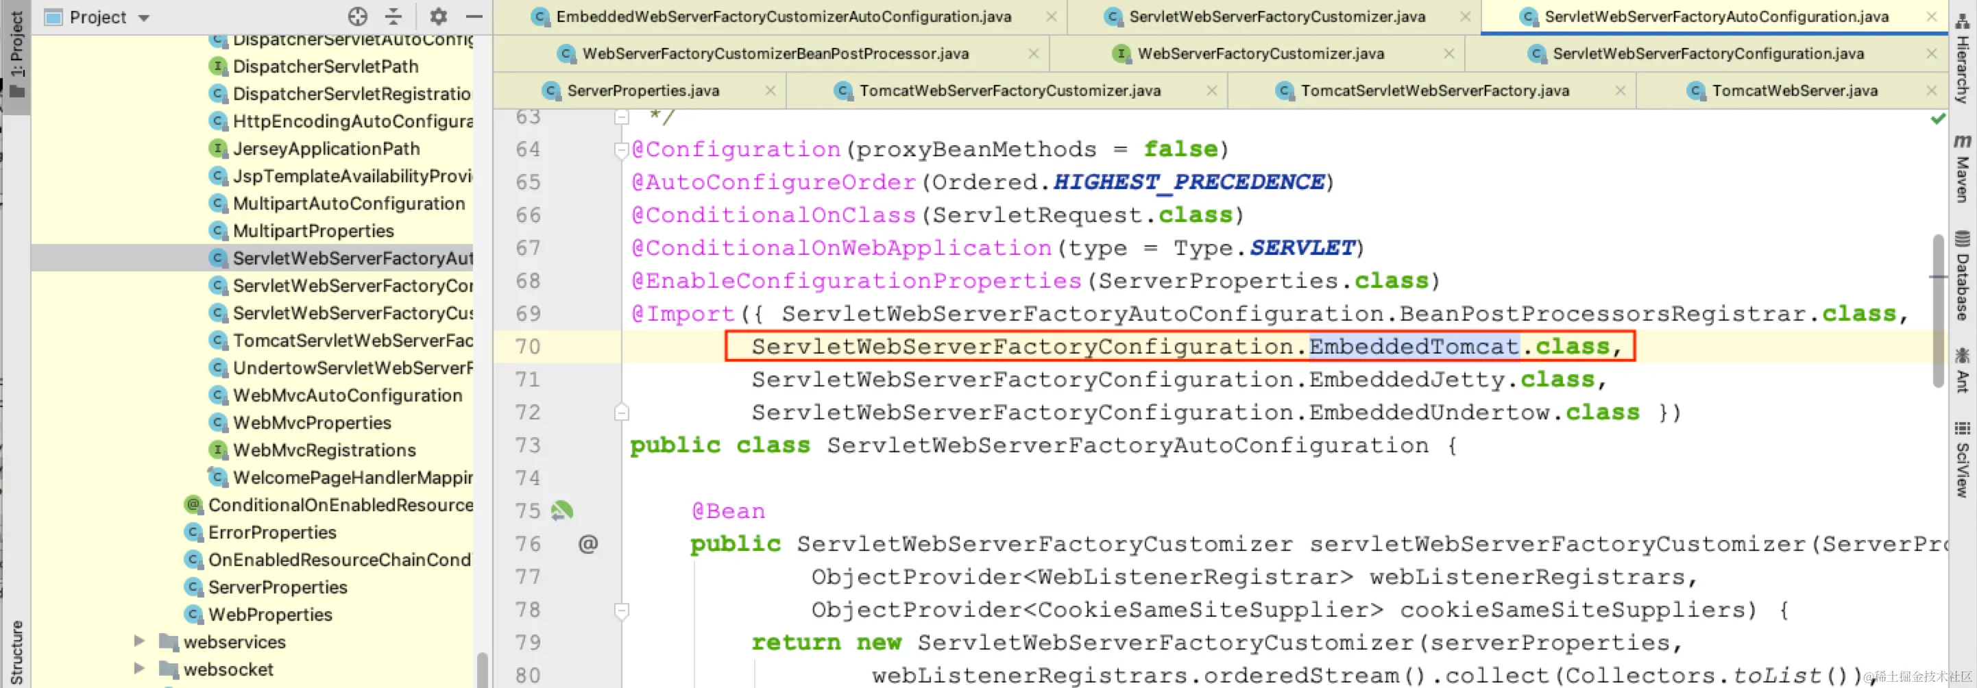Open the TomcatServletWebServerFactory.java tab
Viewport: 1977px width, 688px height.
pos(1434,90)
